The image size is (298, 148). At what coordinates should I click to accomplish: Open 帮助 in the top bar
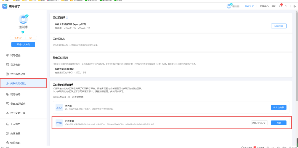[x=274, y=6]
